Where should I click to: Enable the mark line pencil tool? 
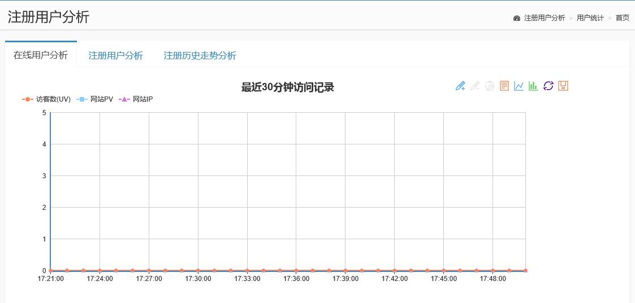(460, 86)
